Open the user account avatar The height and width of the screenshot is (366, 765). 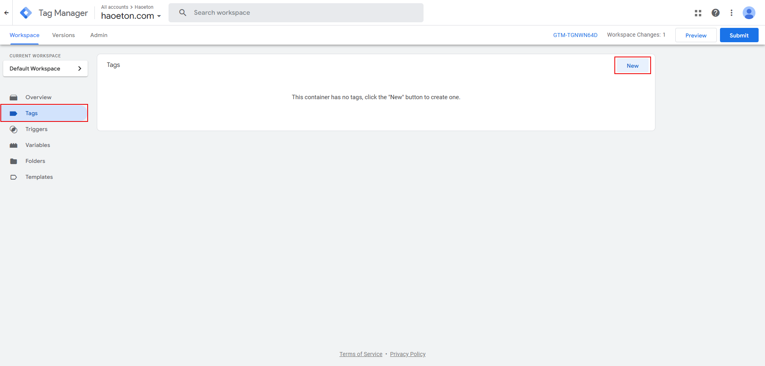749,13
